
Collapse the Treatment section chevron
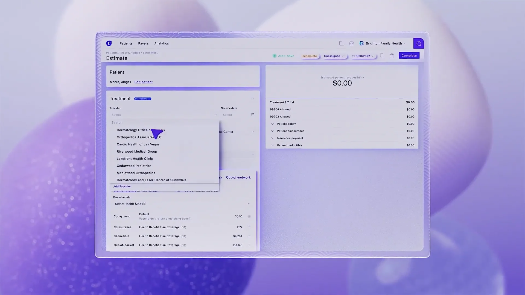click(252, 99)
